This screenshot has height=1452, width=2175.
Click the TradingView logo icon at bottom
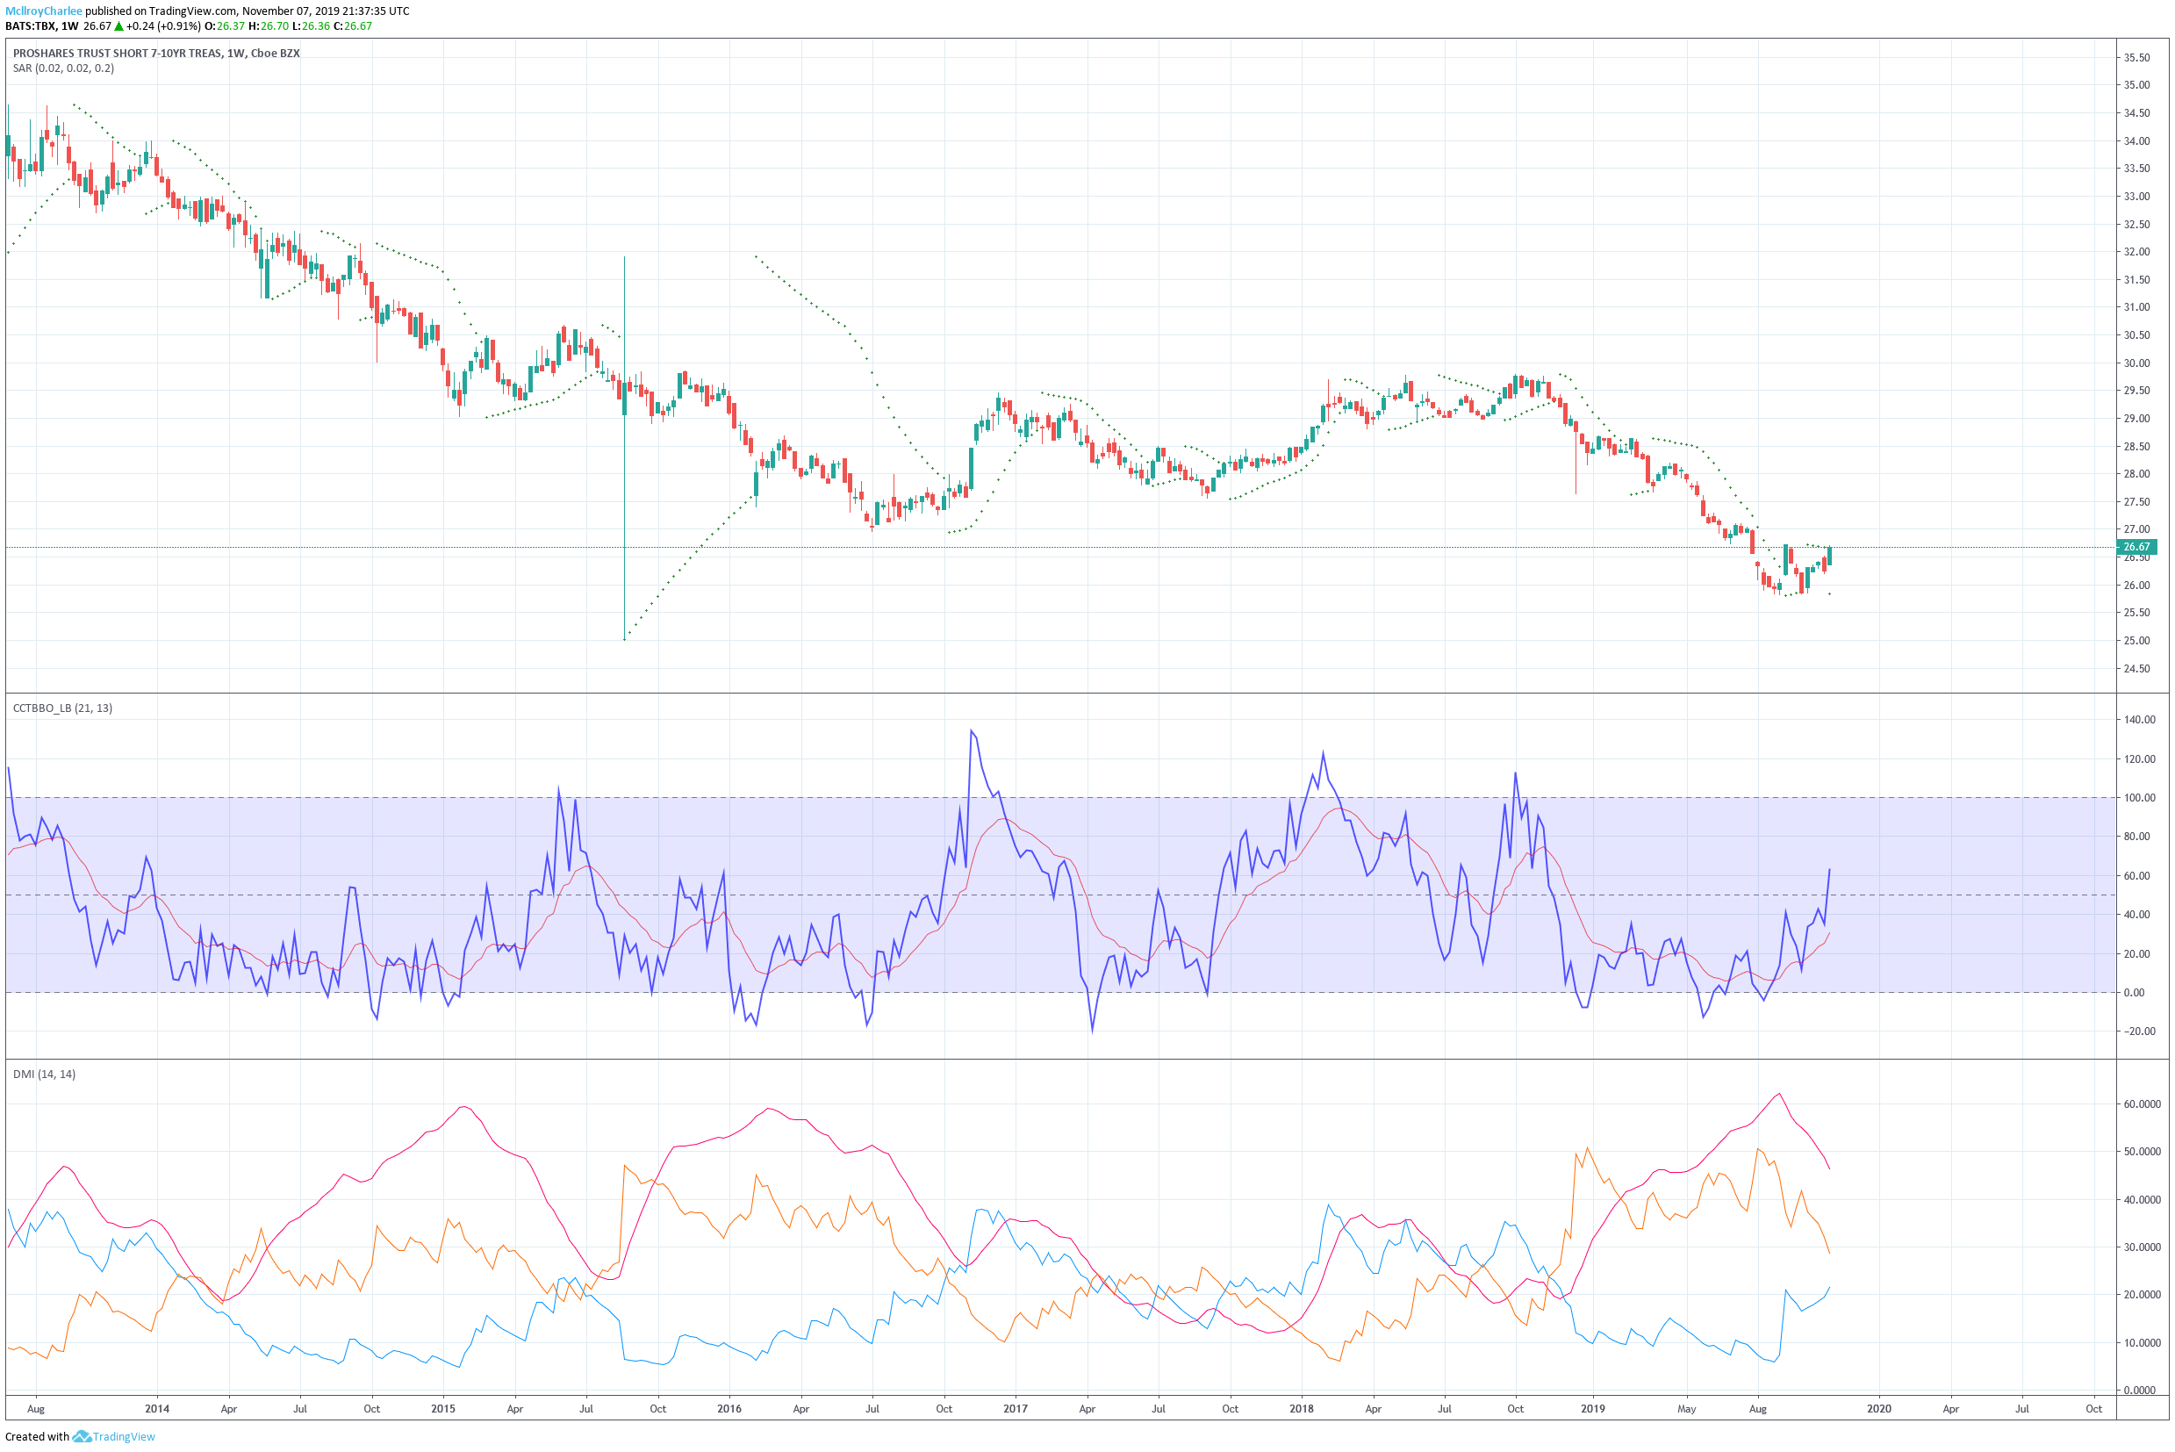click(82, 1437)
